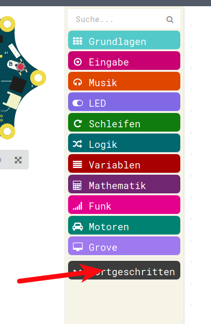This screenshot has width=211, height=324.
Task: Open the Grove block category
Action: point(124,246)
